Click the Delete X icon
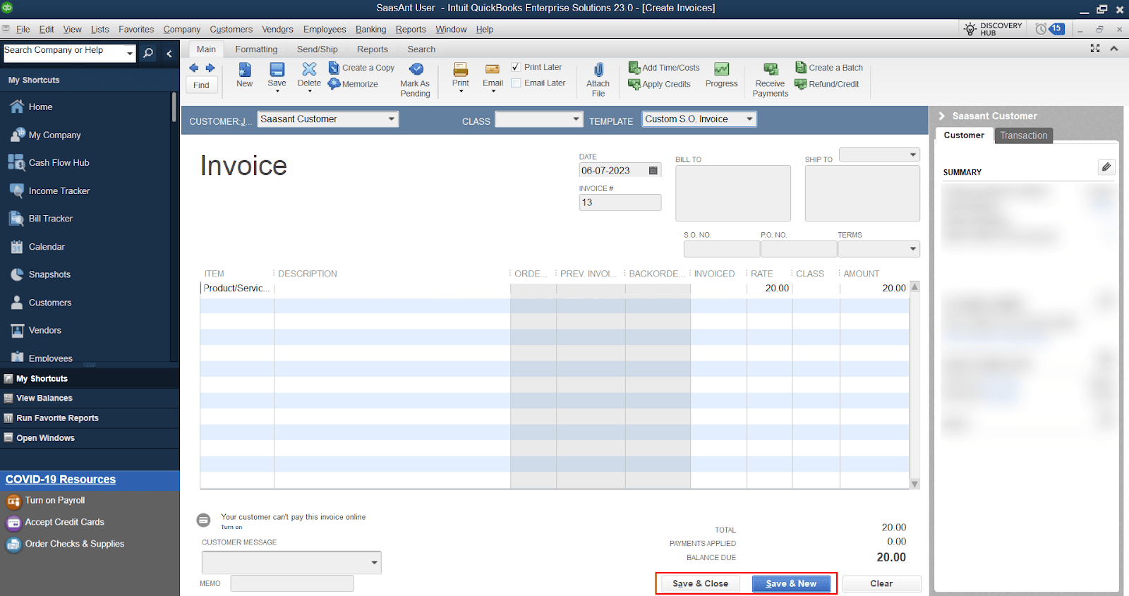Screen dimensions: 1129x596 (x=309, y=68)
